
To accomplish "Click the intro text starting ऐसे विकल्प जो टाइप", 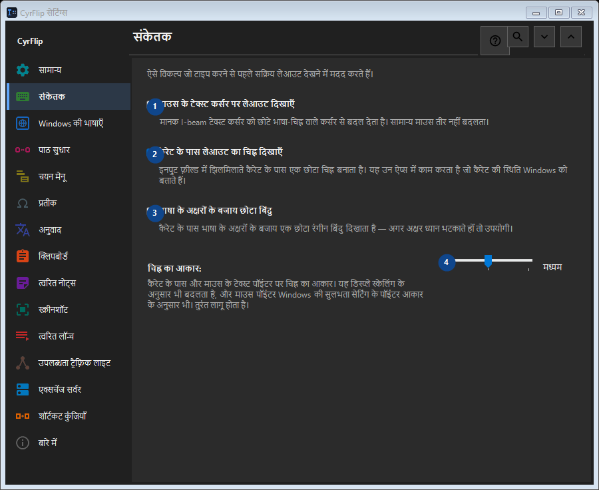I will [x=260, y=74].
